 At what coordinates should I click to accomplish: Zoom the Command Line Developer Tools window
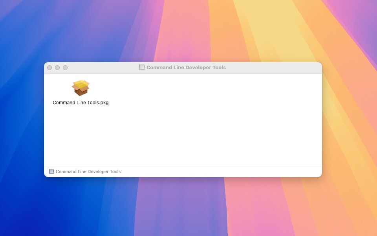point(65,68)
